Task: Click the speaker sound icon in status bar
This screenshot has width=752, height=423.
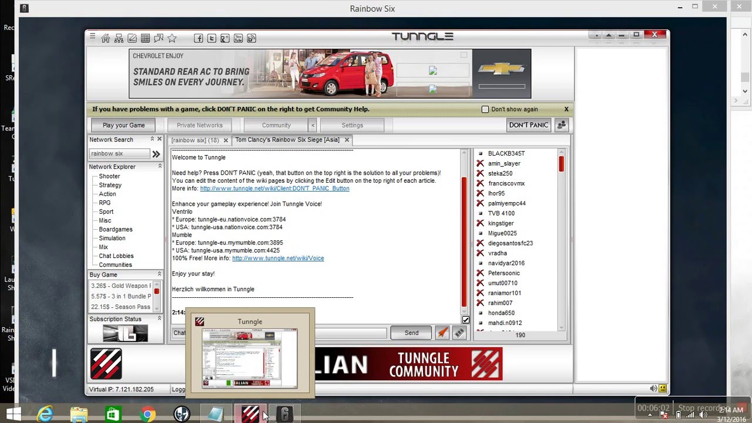Action: coord(653,388)
